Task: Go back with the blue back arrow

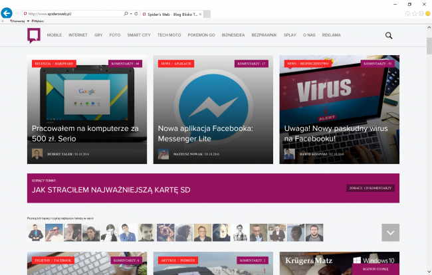Action: [7, 13]
